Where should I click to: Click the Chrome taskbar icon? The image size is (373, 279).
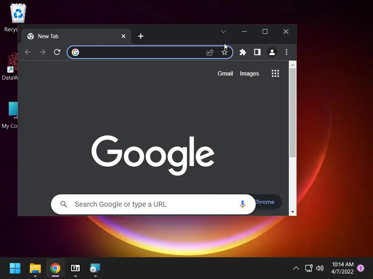point(55,268)
